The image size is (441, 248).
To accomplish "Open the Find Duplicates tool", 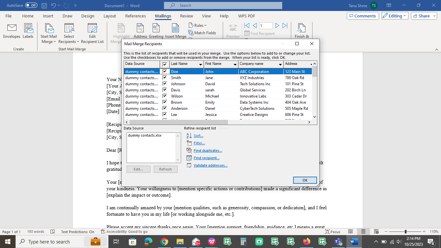I will click(208, 150).
